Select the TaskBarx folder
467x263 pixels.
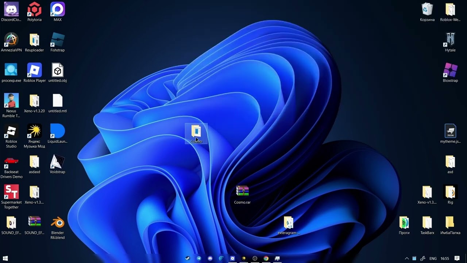(x=427, y=225)
